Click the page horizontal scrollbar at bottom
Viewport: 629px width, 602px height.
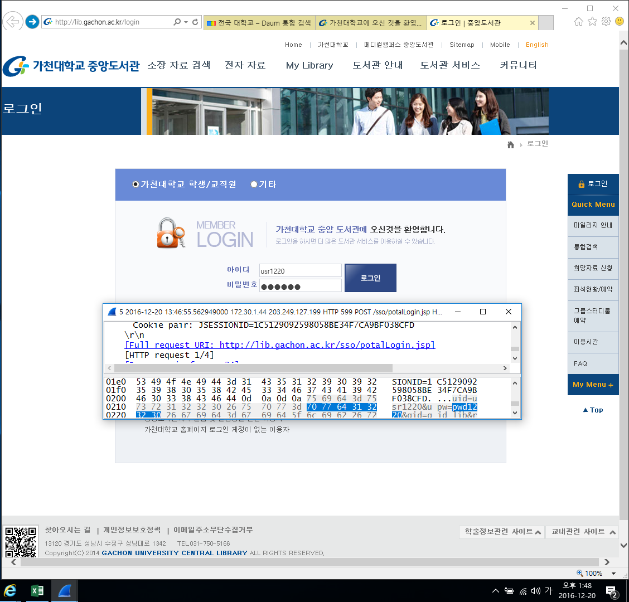coord(311,562)
